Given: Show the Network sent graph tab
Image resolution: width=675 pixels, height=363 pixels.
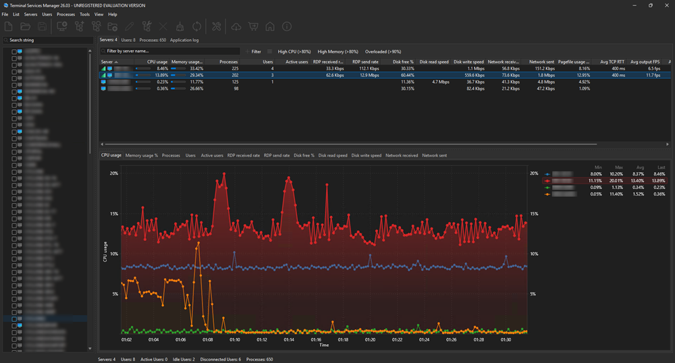Looking at the screenshot, I should tap(434, 155).
